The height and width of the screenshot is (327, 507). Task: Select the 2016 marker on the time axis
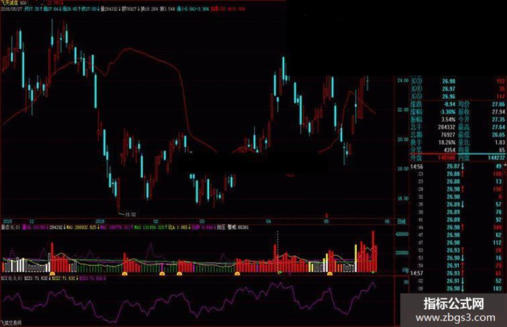point(100,222)
